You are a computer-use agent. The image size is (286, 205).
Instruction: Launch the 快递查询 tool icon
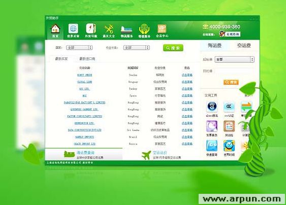[212, 146]
